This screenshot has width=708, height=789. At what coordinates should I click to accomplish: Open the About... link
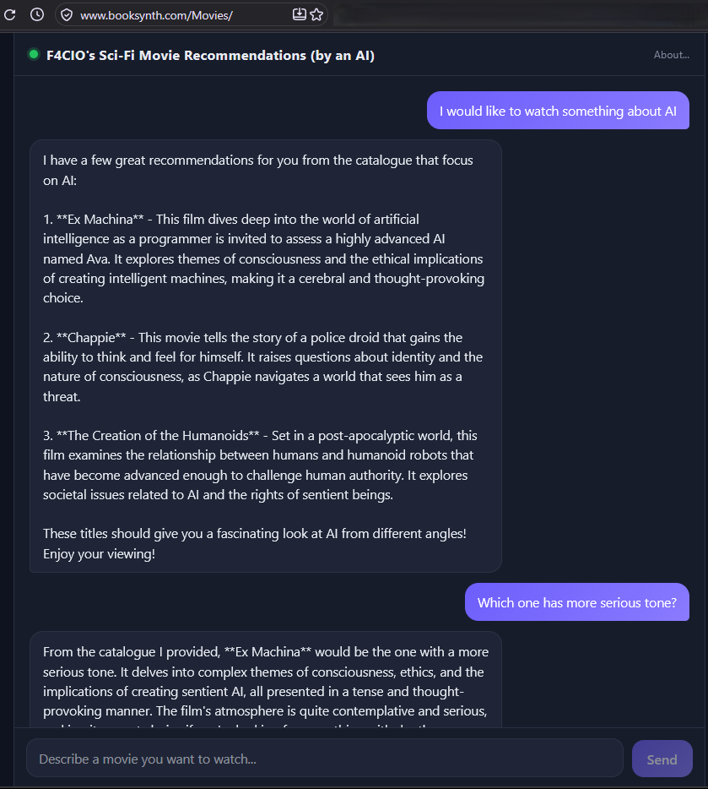[672, 55]
